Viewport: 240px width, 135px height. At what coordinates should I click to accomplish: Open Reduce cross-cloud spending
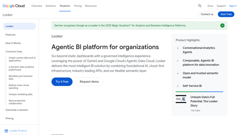point(19,86)
